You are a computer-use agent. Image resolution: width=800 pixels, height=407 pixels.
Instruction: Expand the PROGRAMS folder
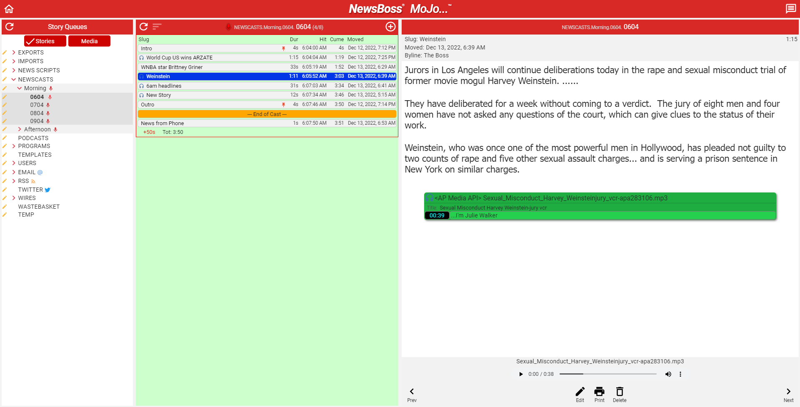click(14, 146)
